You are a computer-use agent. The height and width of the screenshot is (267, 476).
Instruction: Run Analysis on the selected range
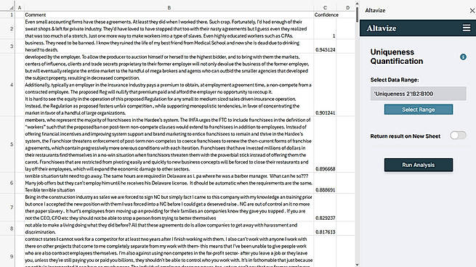click(x=419, y=165)
